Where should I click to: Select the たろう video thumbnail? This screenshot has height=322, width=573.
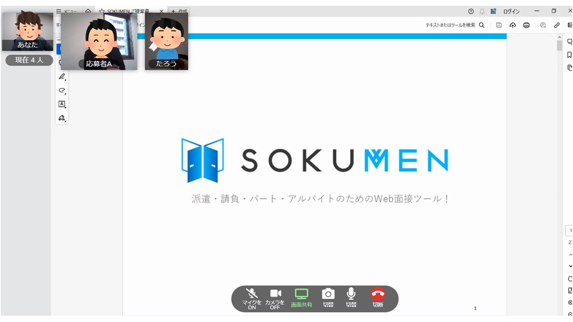[167, 41]
